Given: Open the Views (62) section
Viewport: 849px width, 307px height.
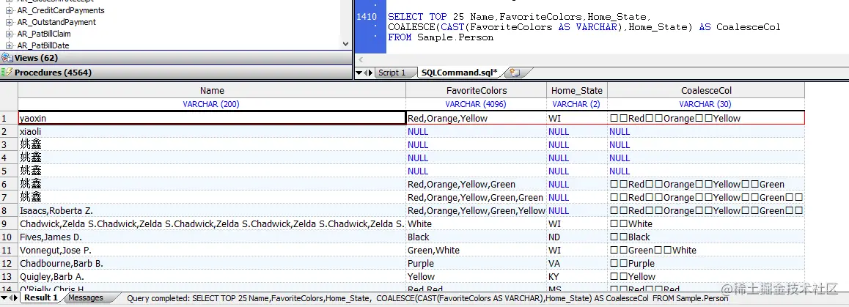Looking at the screenshot, I should tap(176, 58).
